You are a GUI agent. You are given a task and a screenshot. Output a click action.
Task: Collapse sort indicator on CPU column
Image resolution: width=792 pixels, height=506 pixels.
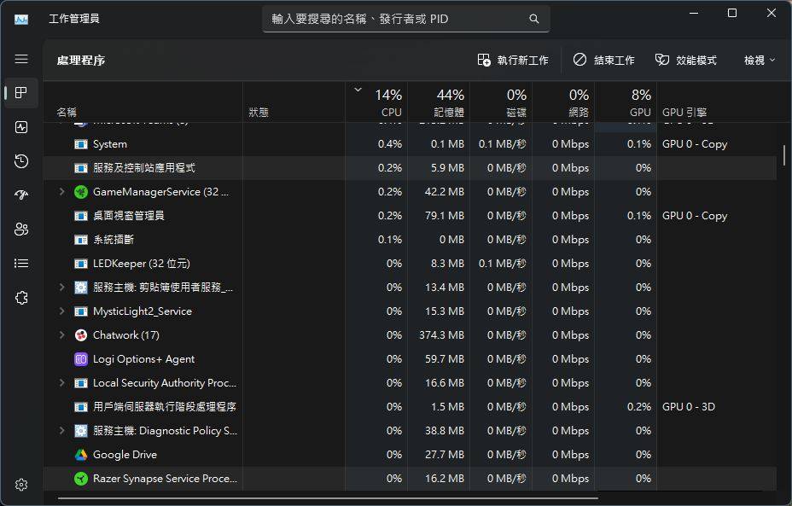point(358,88)
